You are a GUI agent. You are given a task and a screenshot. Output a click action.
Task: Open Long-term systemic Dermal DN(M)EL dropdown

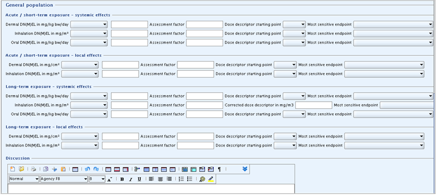tap(89, 96)
